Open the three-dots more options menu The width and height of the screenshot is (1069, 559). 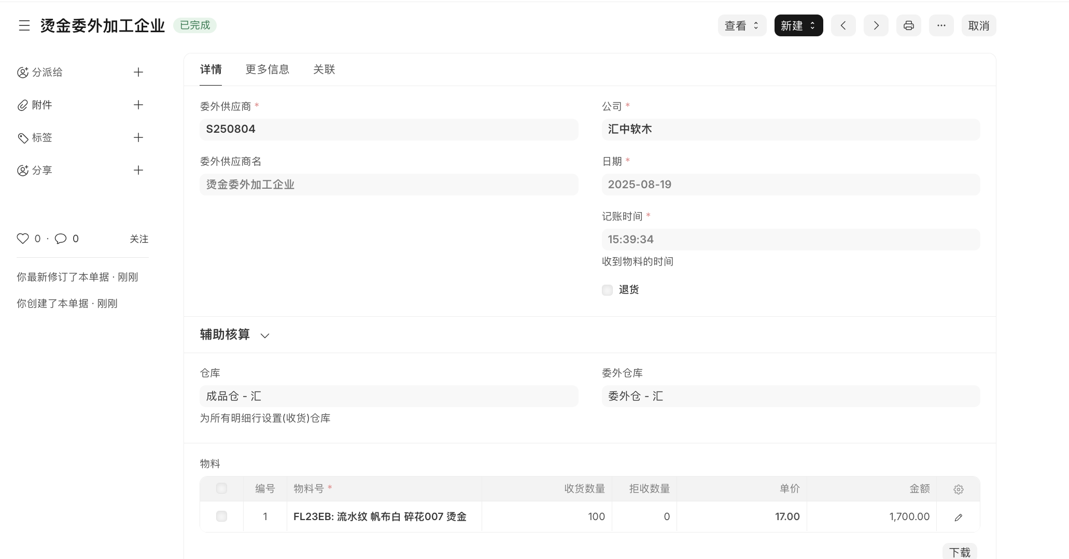941,25
